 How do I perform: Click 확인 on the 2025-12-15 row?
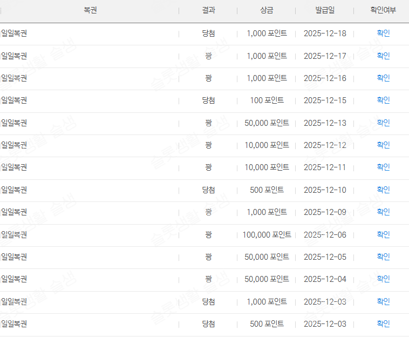point(383,100)
